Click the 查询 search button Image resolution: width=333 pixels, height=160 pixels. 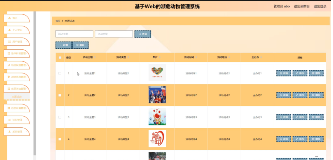pos(143,34)
